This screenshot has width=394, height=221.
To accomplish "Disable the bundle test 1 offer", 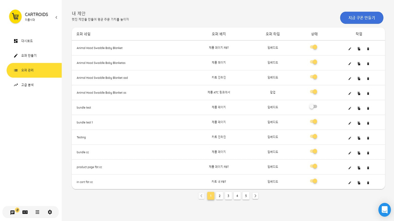I will point(313,122).
